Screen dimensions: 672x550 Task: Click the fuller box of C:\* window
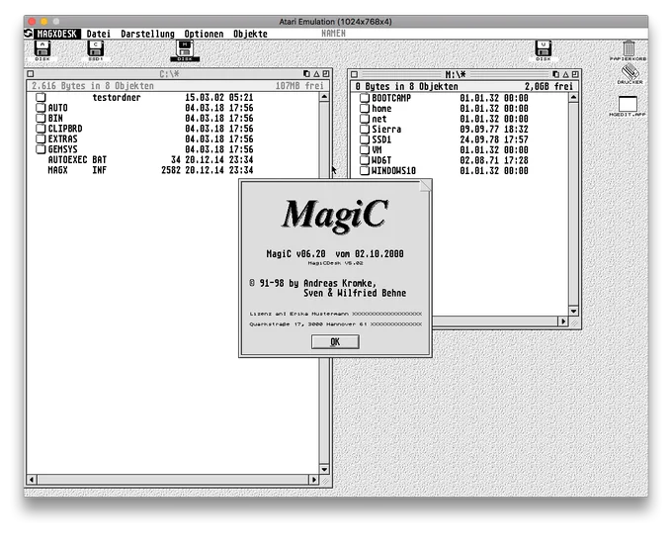click(x=326, y=74)
